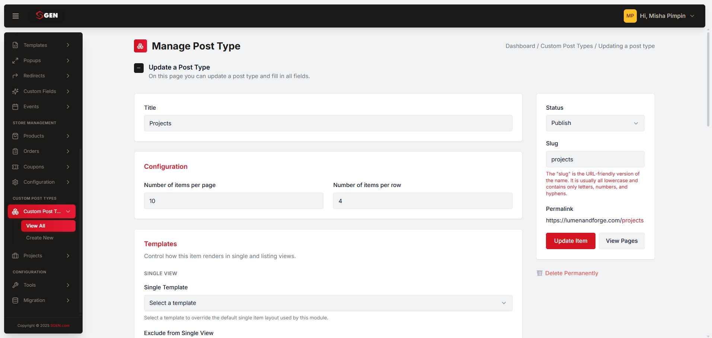
Task: Expand the Coupons menu chevron
Action: click(x=68, y=167)
